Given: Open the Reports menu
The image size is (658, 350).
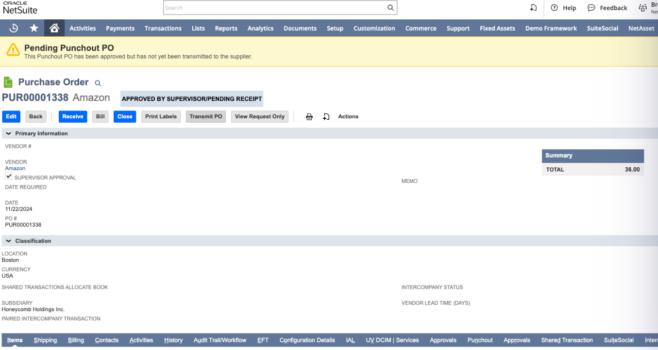Looking at the screenshot, I should pos(226,28).
